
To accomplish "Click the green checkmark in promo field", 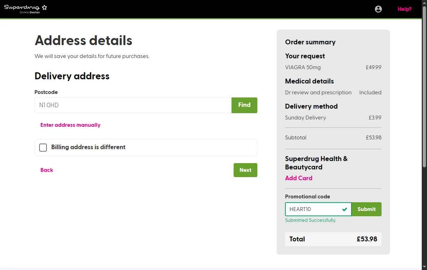I will click(x=344, y=209).
